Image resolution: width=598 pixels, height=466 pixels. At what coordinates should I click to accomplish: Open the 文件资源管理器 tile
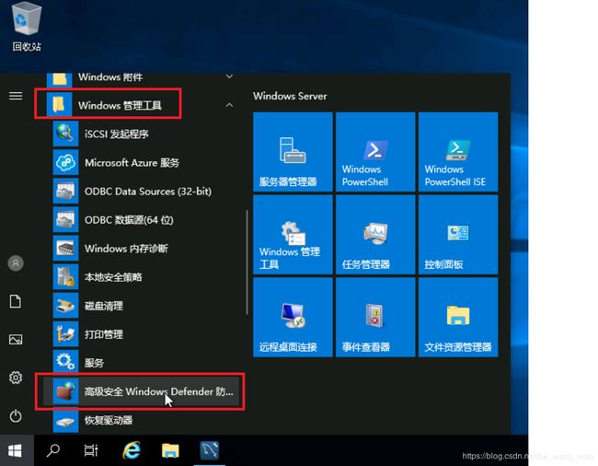point(458,317)
